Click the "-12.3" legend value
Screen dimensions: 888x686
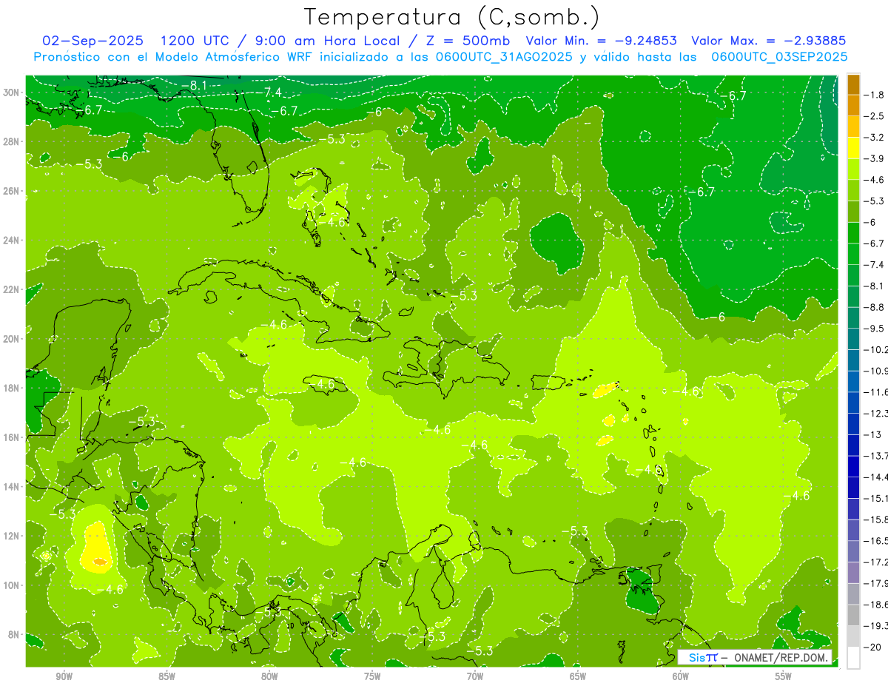coord(876,413)
